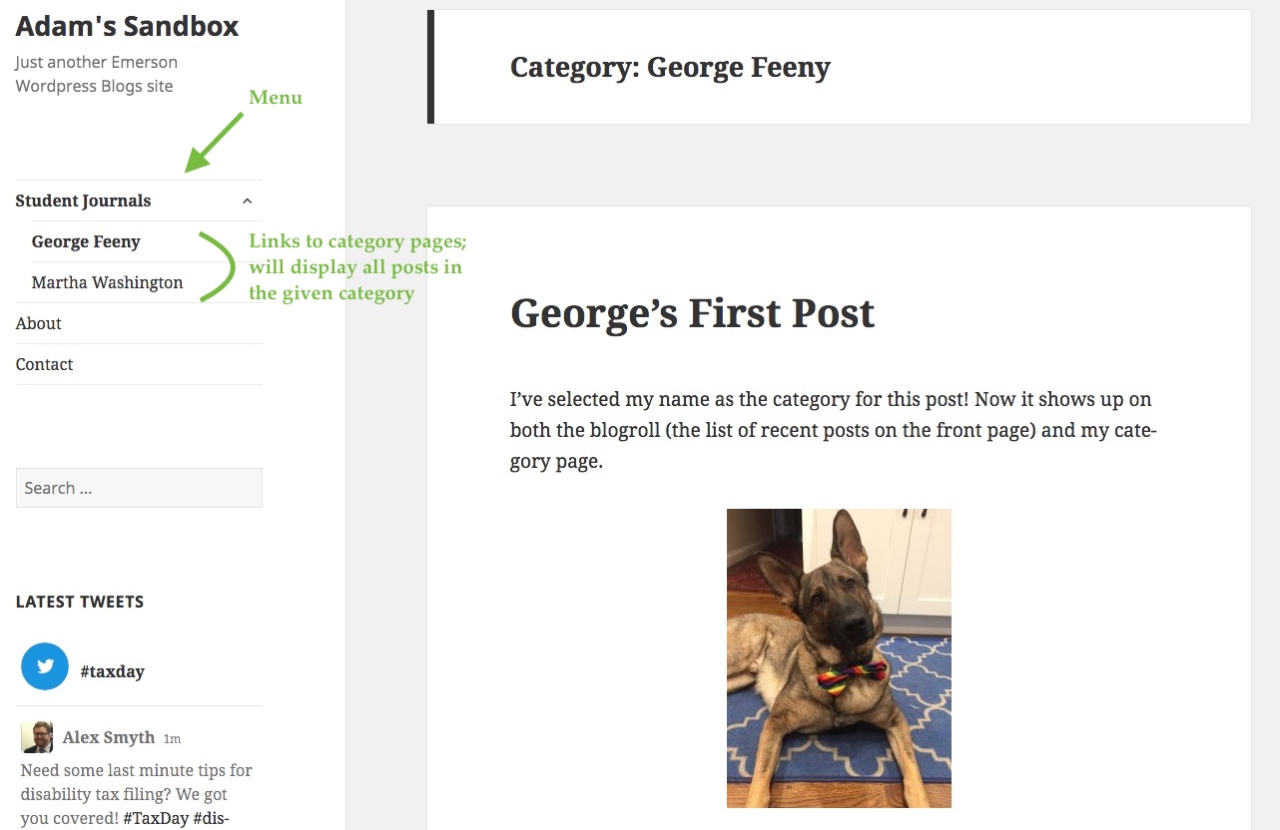1280x830 pixels.
Task: Open Alex Smyth's Twitter profile name
Action: [109, 737]
